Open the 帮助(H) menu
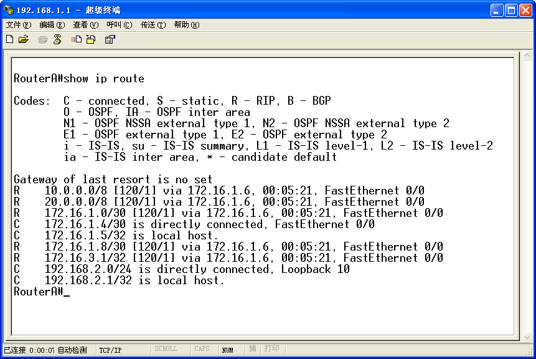This screenshot has width=536, height=359. click(187, 25)
